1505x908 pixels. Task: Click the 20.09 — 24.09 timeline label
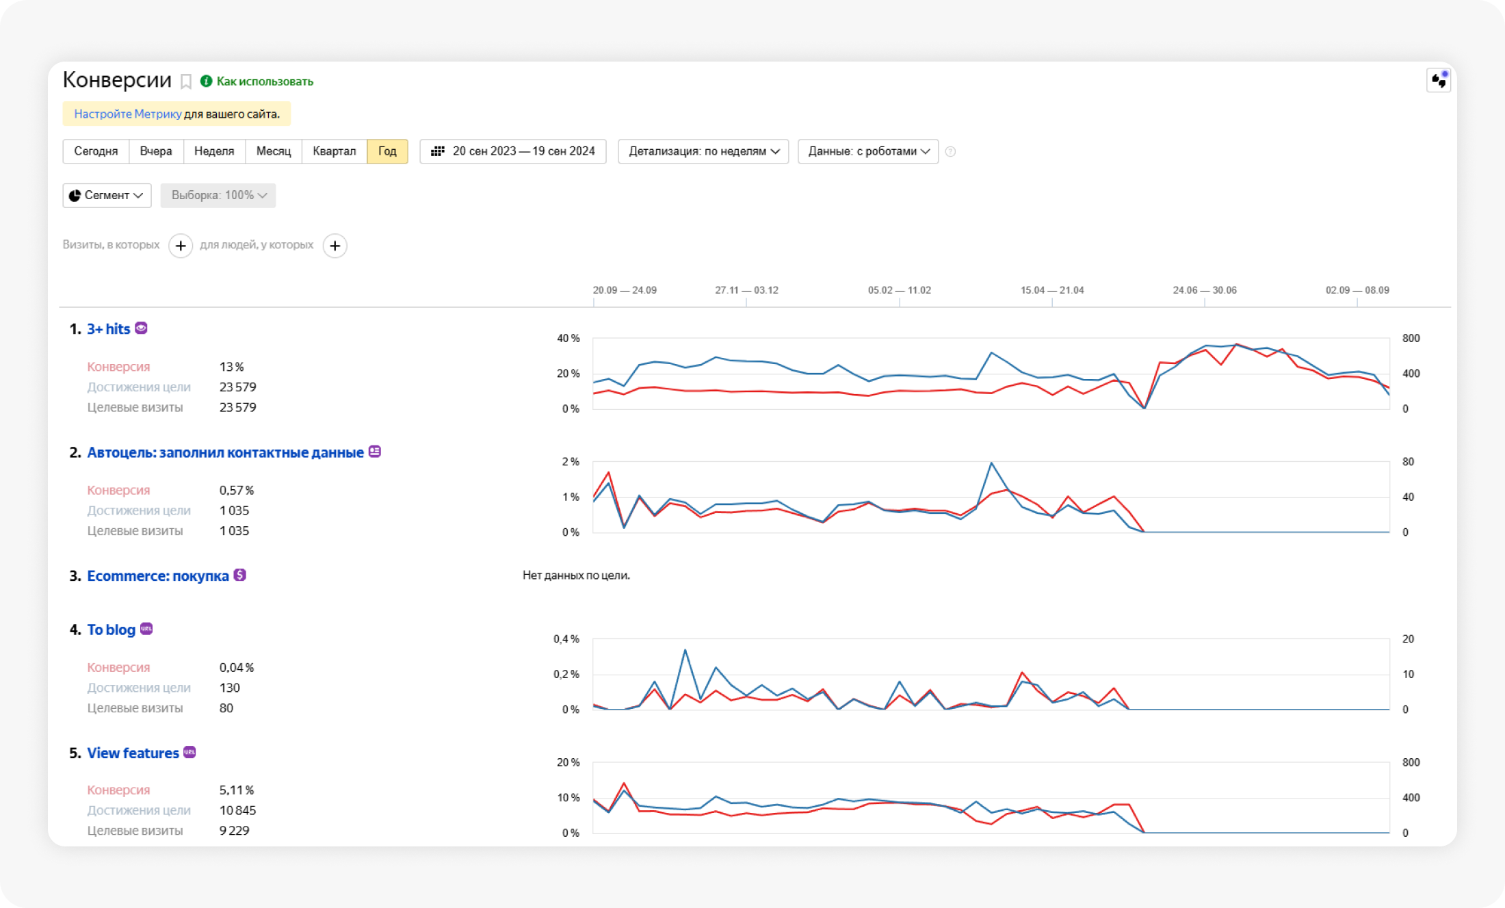(x=625, y=290)
